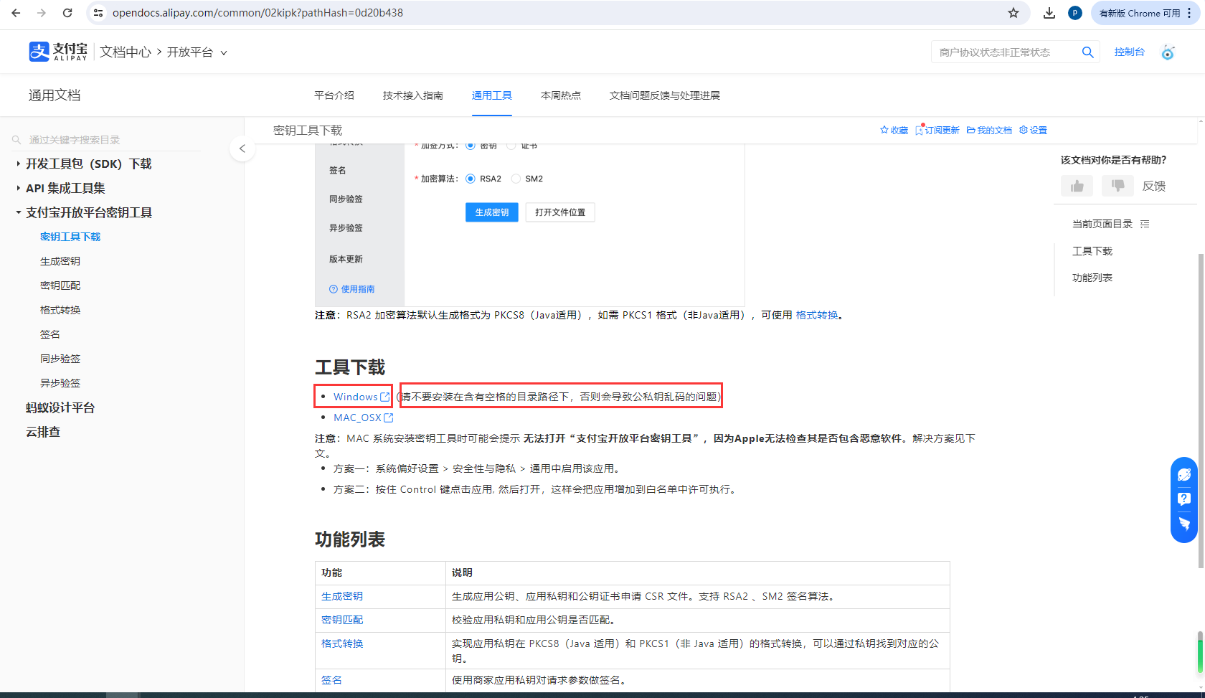
Task: Open the 平台介绍 tab
Action: 334,95
